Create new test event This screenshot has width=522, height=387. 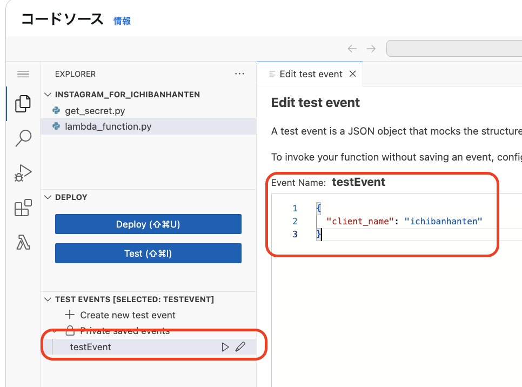pyautogui.click(x=120, y=315)
